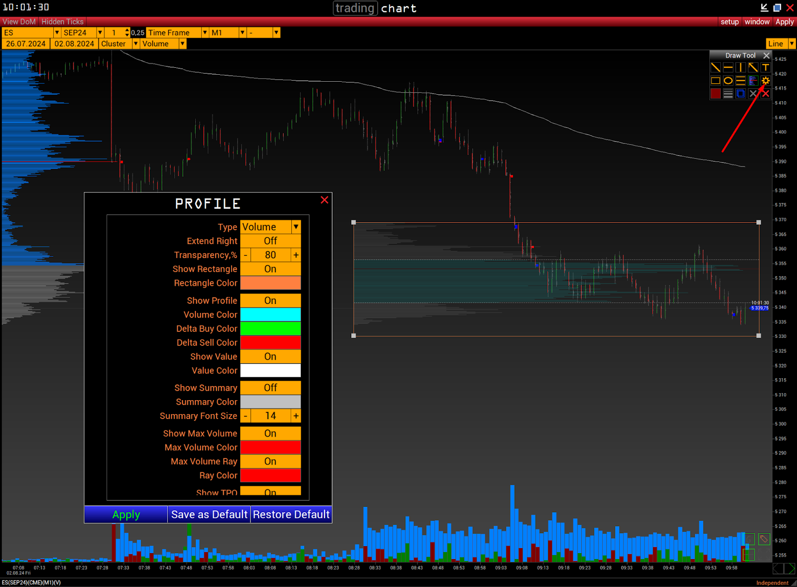The height and width of the screenshot is (587, 797).
Task: Toggle Extend Right setting
Action: tap(270, 241)
